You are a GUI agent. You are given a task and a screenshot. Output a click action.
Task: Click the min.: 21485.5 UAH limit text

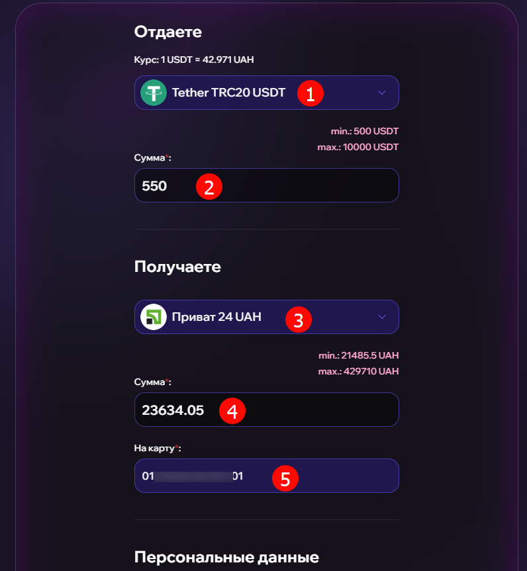(359, 355)
